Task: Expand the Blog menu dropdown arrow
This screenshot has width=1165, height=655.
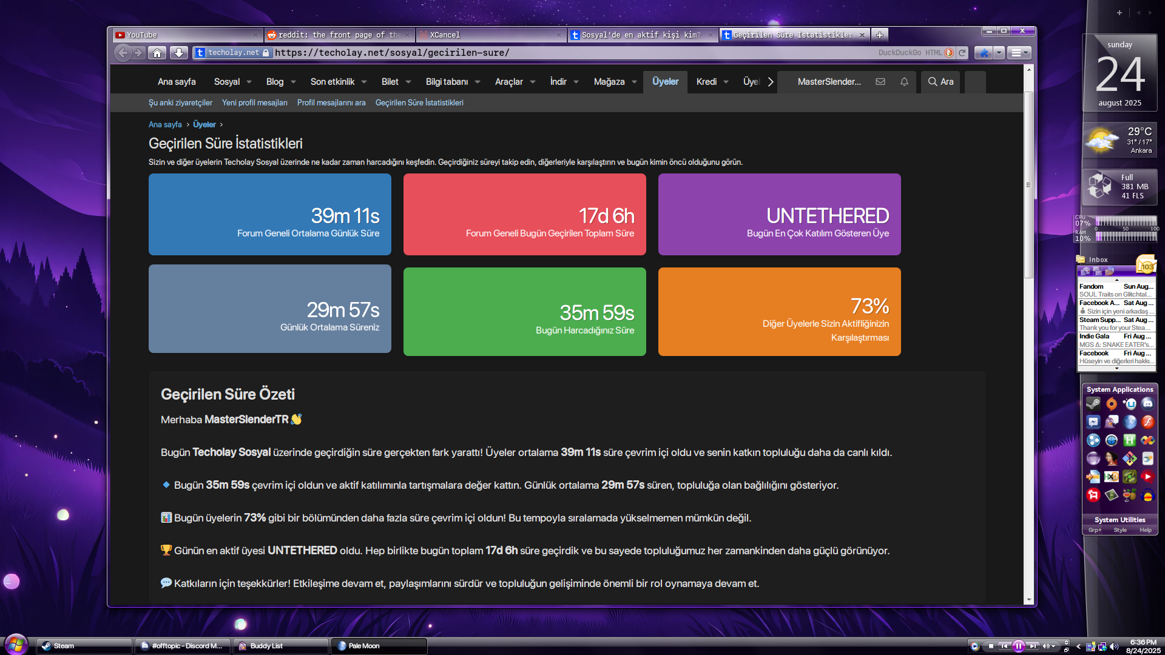Action: pyautogui.click(x=293, y=82)
